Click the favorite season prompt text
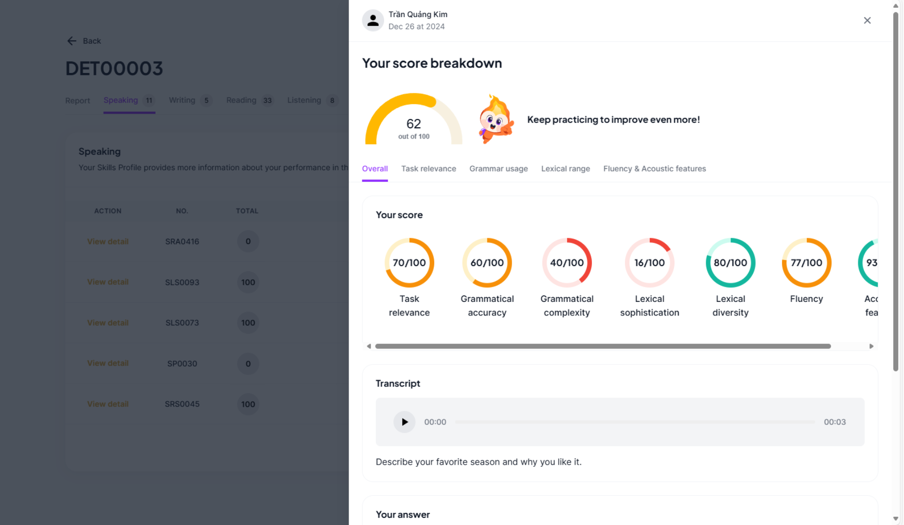Screen dimensions: 904x525 pos(479,462)
